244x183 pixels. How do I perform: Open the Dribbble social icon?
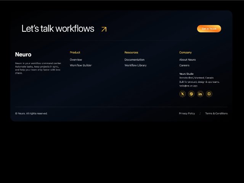point(191,94)
